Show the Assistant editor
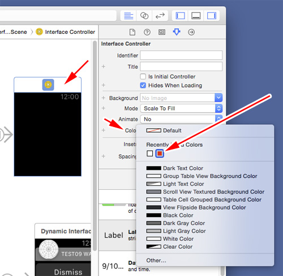This screenshot has height=276, width=283. coord(144,16)
